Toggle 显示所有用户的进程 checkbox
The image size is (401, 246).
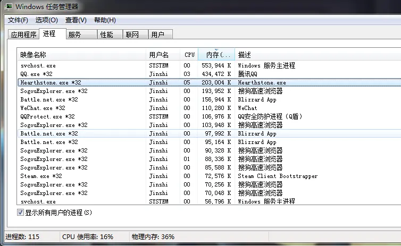(x=20, y=213)
